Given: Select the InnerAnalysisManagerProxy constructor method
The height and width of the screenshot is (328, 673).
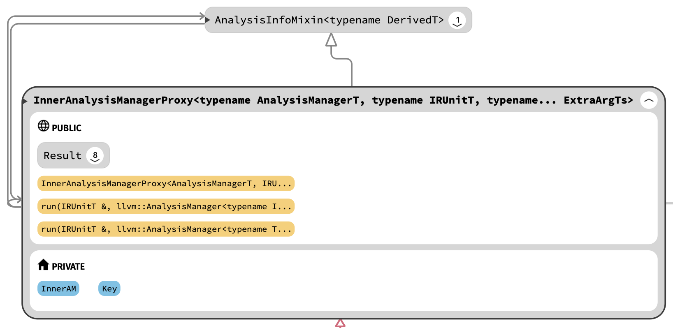Looking at the screenshot, I should click(x=166, y=184).
